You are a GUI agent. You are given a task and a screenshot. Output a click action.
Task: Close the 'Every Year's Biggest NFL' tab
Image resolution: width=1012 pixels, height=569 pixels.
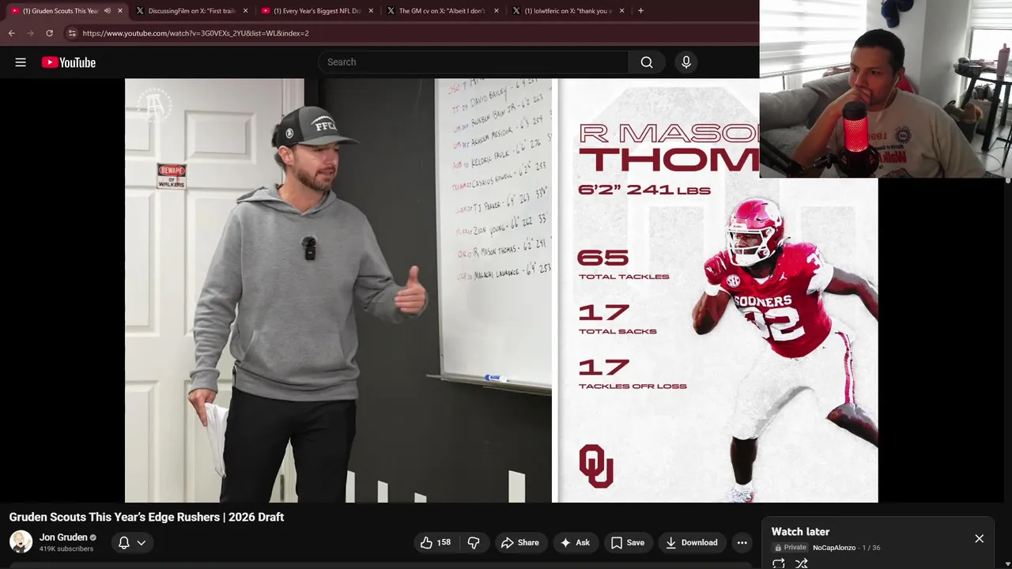[x=371, y=11]
